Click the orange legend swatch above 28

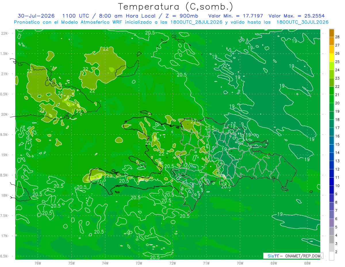[x=331, y=33]
